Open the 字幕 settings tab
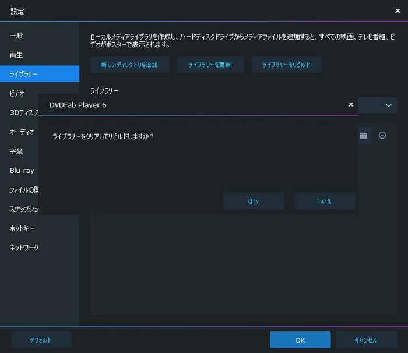 pos(16,151)
